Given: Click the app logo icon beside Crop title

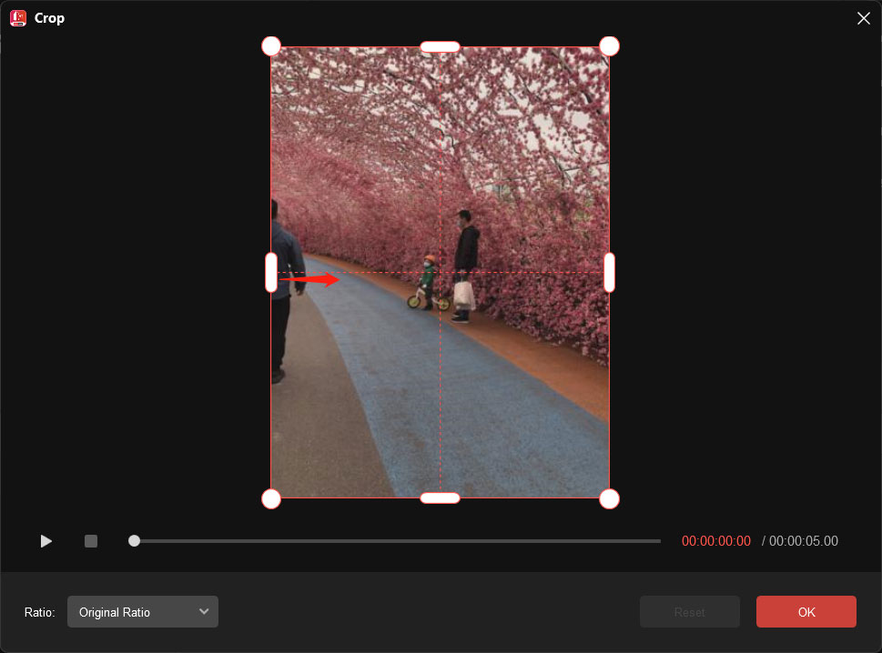Looking at the screenshot, I should tap(18, 18).
